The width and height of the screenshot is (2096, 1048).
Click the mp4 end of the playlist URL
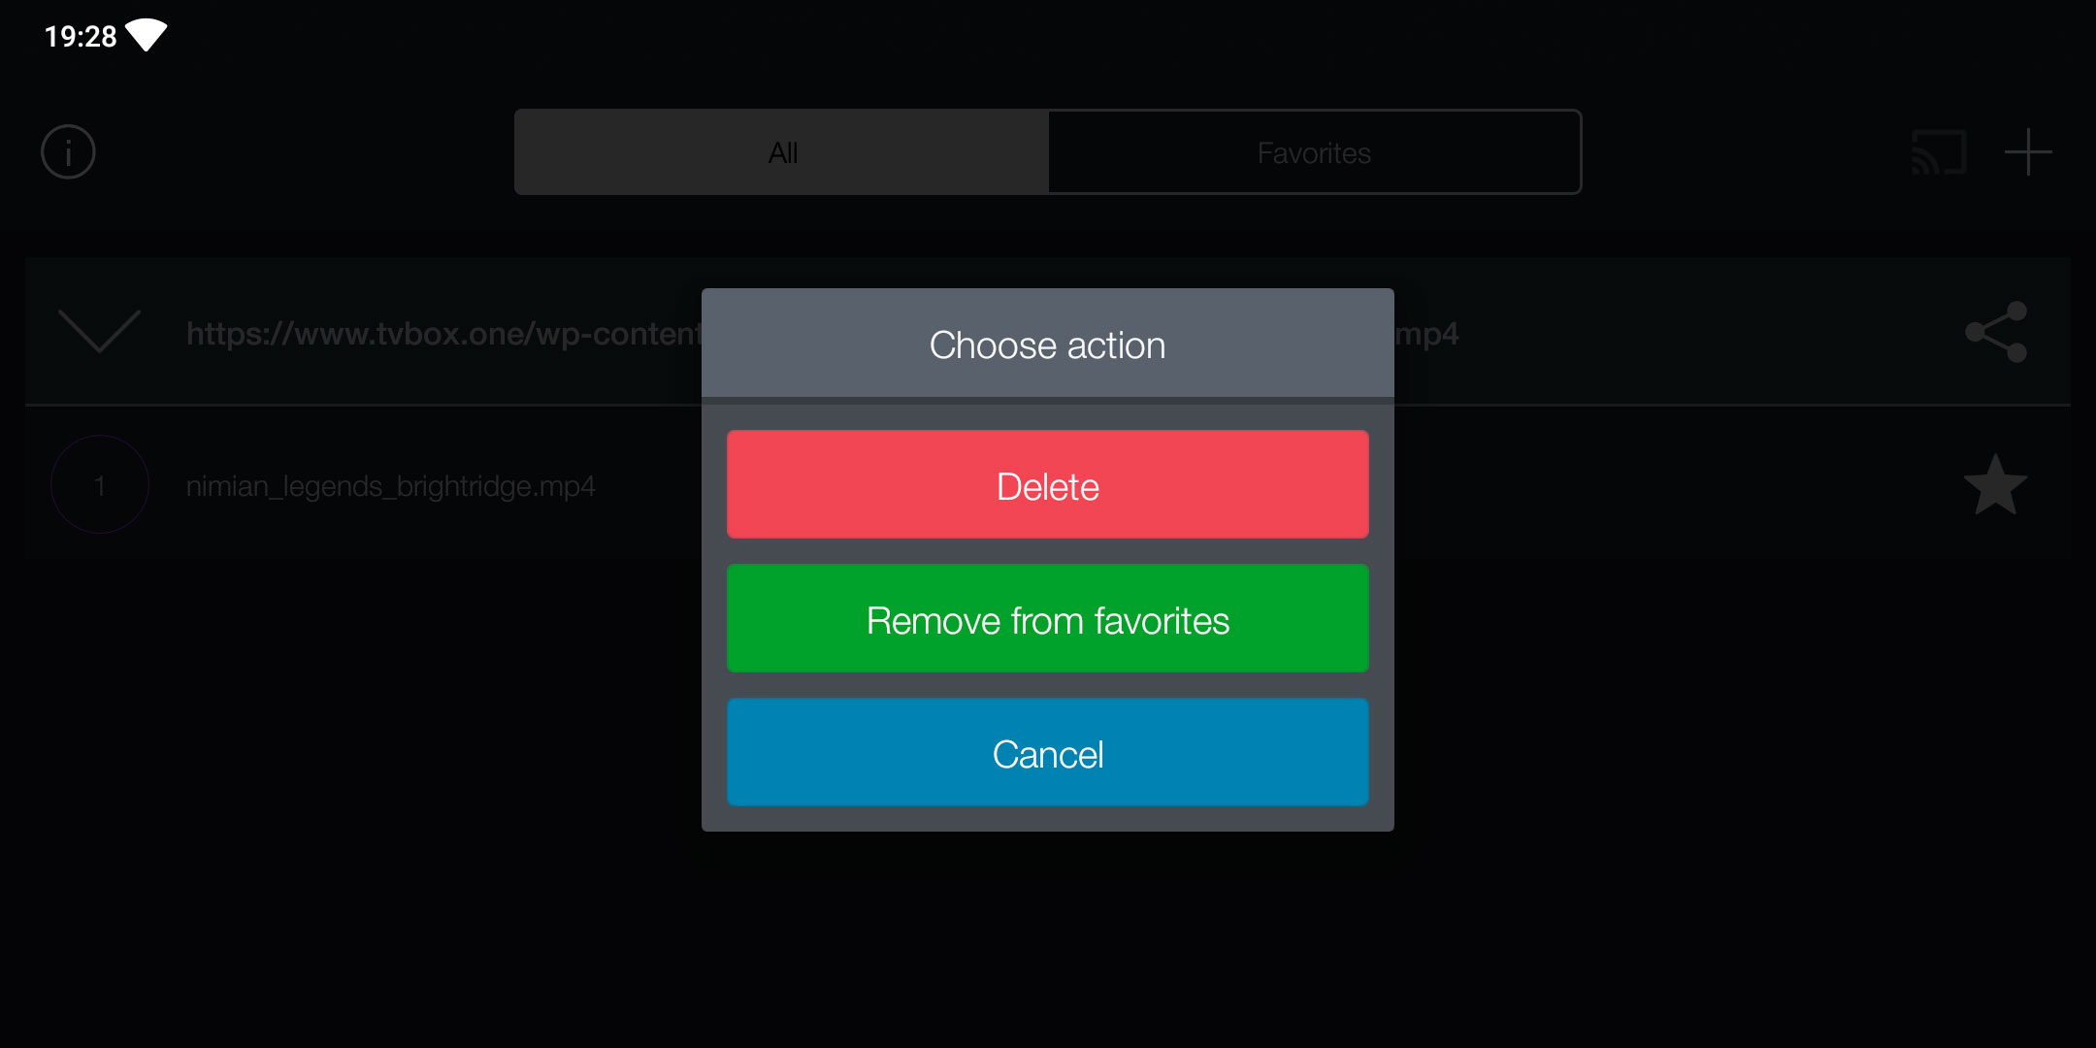tap(1426, 334)
